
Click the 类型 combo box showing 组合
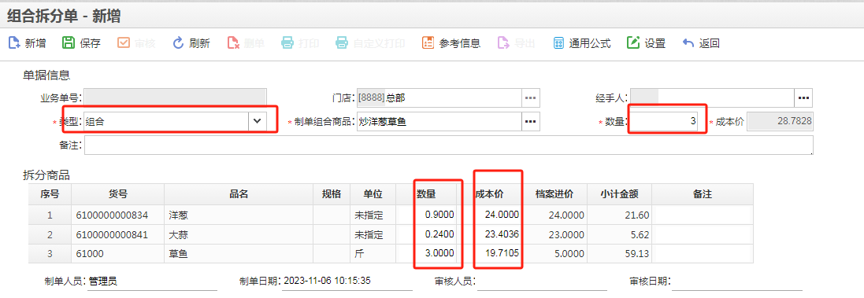pyautogui.click(x=175, y=121)
